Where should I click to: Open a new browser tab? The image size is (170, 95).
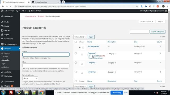click(63, 2)
